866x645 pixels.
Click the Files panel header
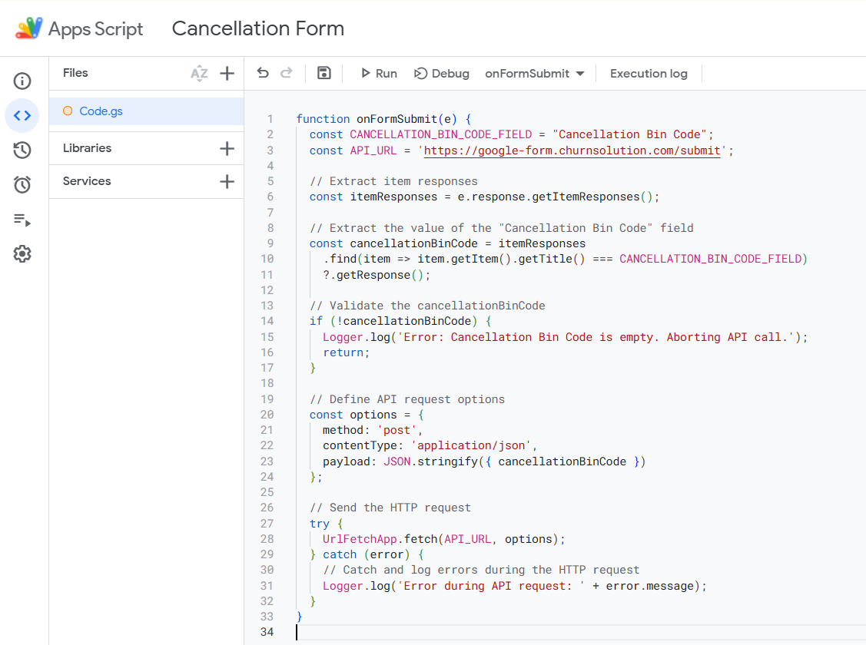point(75,73)
